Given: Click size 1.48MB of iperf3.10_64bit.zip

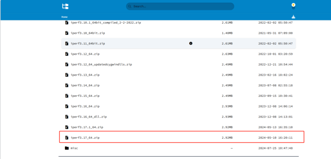Looking at the screenshot, I should pos(227,33).
